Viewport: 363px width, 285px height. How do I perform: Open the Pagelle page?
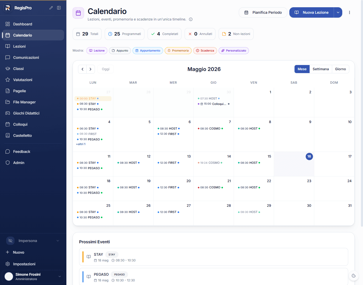(33, 91)
